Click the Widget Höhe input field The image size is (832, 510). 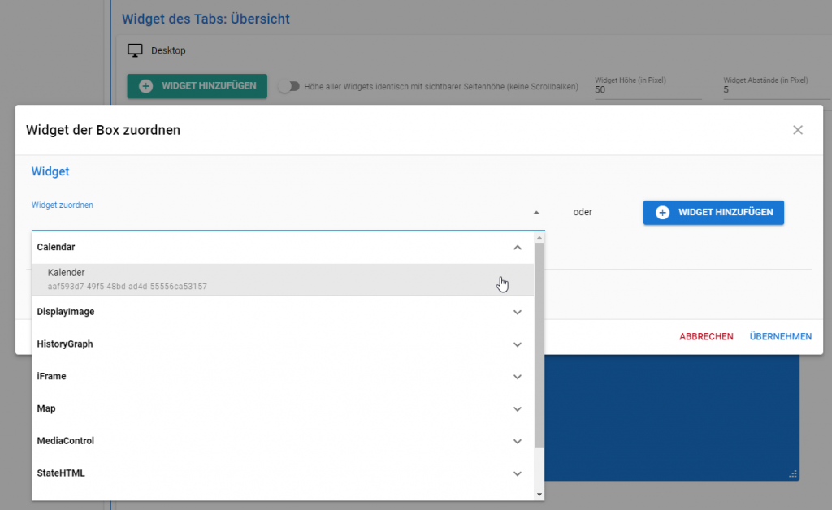[x=647, y=90]
